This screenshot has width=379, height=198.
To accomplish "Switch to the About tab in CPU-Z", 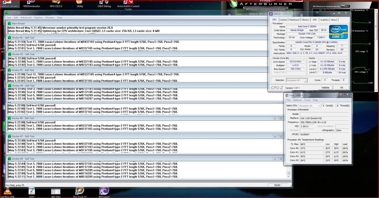I will tap(334, 20).
